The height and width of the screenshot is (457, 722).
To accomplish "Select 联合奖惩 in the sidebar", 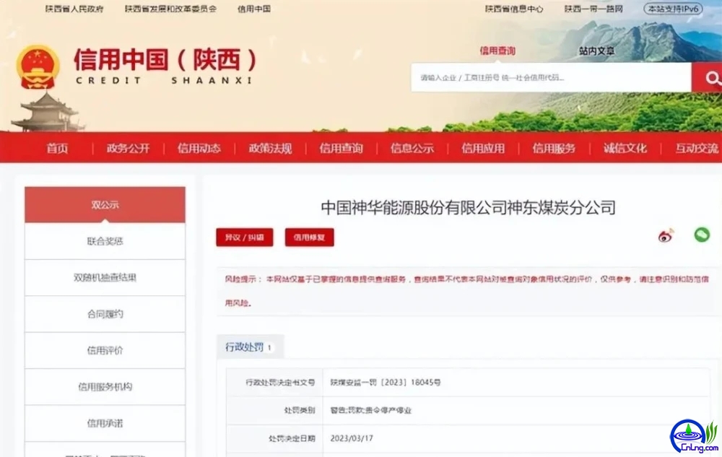I will pyautogui.click(x=105, y=241).
